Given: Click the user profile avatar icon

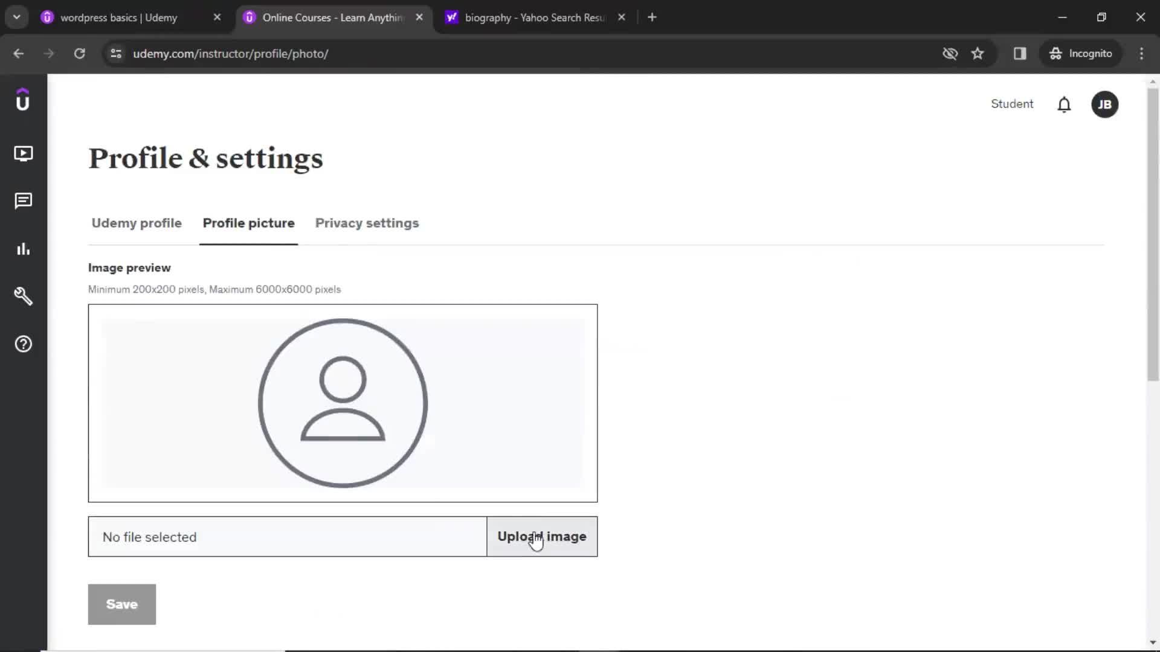Looking at the screenshot, I should 1105,104.
